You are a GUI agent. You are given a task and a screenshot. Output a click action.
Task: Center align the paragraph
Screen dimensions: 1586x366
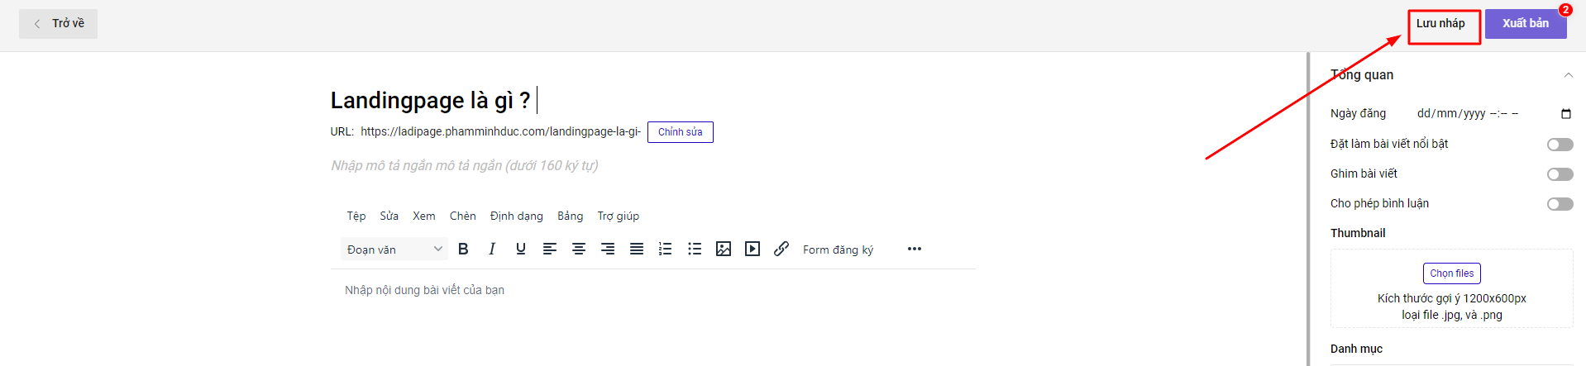point(579,249)
